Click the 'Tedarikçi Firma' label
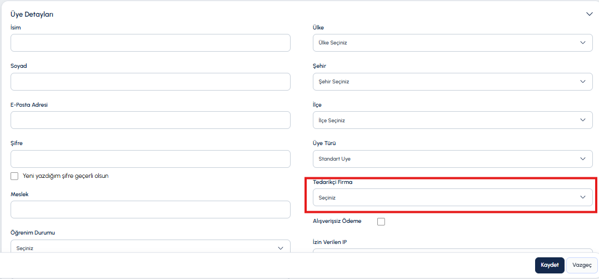Screen dimensions: 599x279 coord(333,182)
